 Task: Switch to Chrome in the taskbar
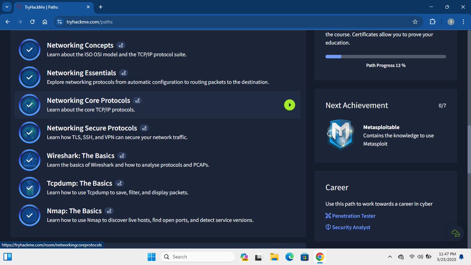pyautogui.click(x=319, y=257)
